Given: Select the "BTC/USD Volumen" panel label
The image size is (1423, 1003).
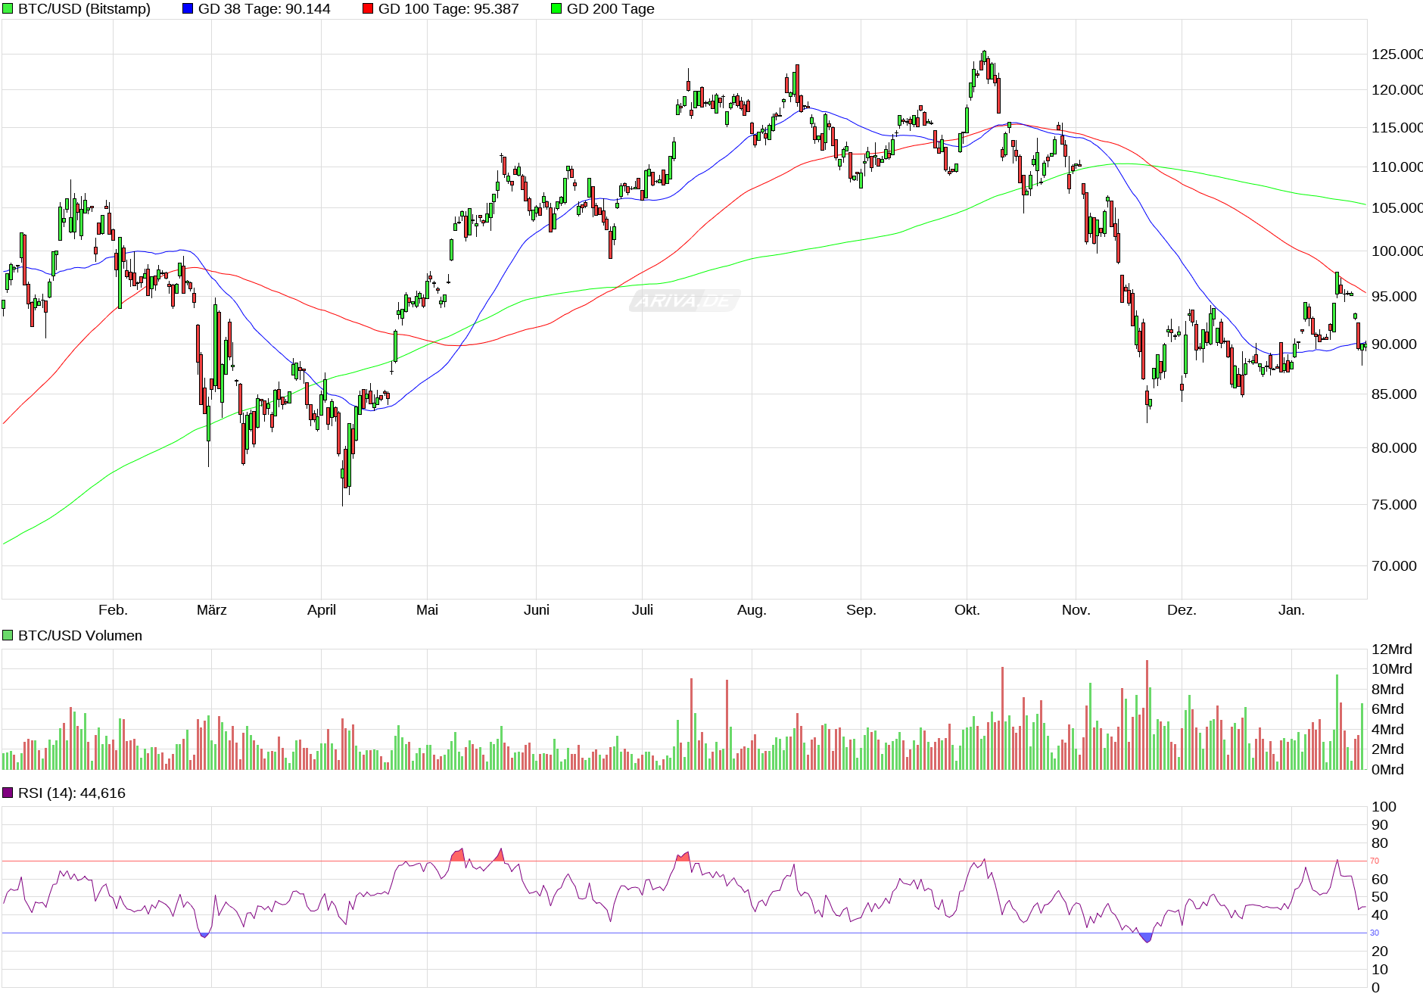Looking at the screenshot, I should coord(80,635).
